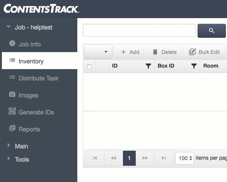Filter the ID column using funnel icon
227x182 pixels.
tap(148, 66)
